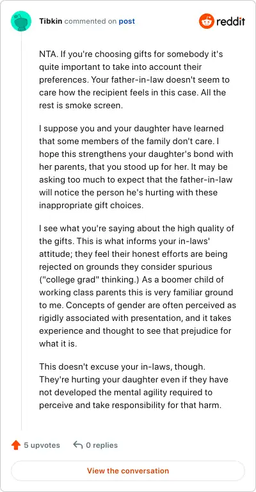The width and height of the screenshot is (256, 492).
Task: Click the paragraph starting "I see what you're saying"
Action: tap(138, 286)
